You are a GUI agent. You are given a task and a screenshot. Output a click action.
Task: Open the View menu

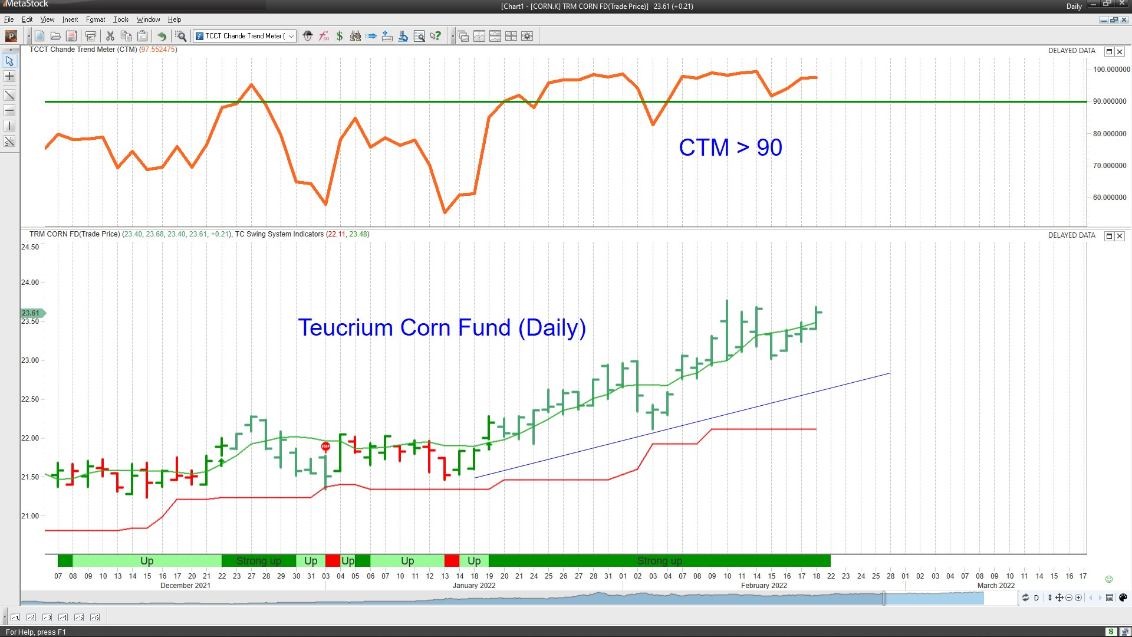tap(47, 19)
